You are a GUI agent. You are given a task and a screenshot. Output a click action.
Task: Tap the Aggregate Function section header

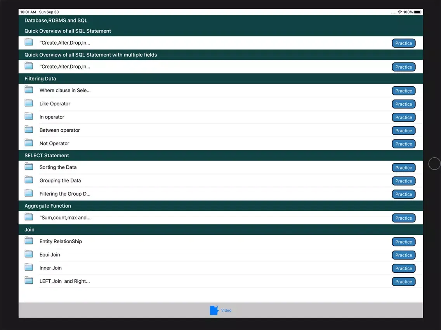point(48,206)
